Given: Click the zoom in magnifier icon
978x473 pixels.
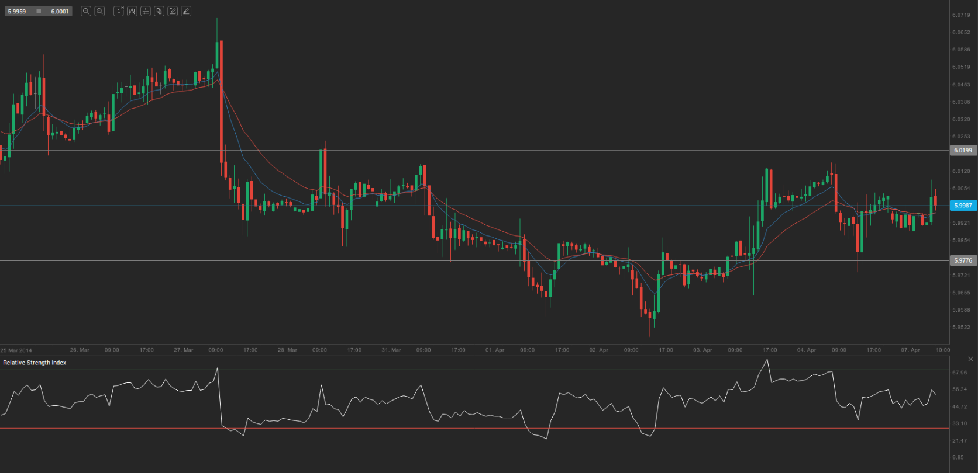Looking at the screenshot, I should pos(99,11).
